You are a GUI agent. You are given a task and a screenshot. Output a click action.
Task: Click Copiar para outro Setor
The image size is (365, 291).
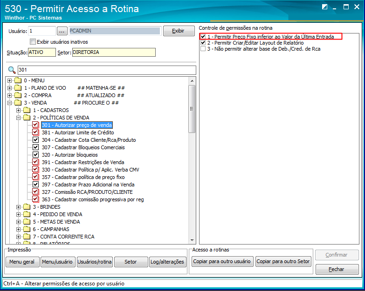[283, 261]
